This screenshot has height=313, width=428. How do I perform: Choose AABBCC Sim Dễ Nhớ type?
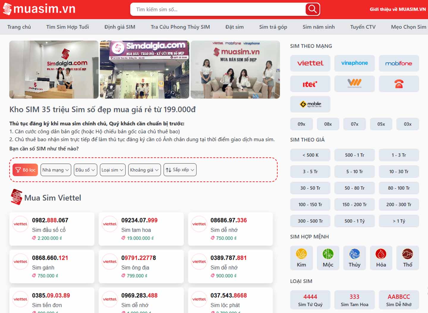pos(399,300)
